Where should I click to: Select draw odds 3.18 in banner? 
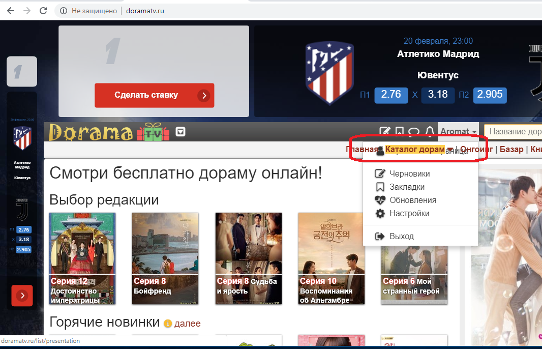pyautogui.click(x=438, y=95)
